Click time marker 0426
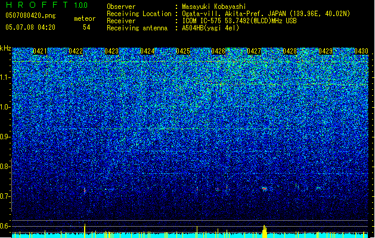 pyautogui.click(x=218, y=51)
